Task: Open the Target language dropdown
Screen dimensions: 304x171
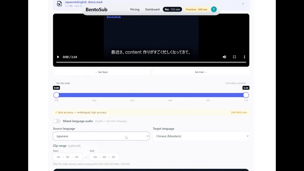Action: [201, 136]
